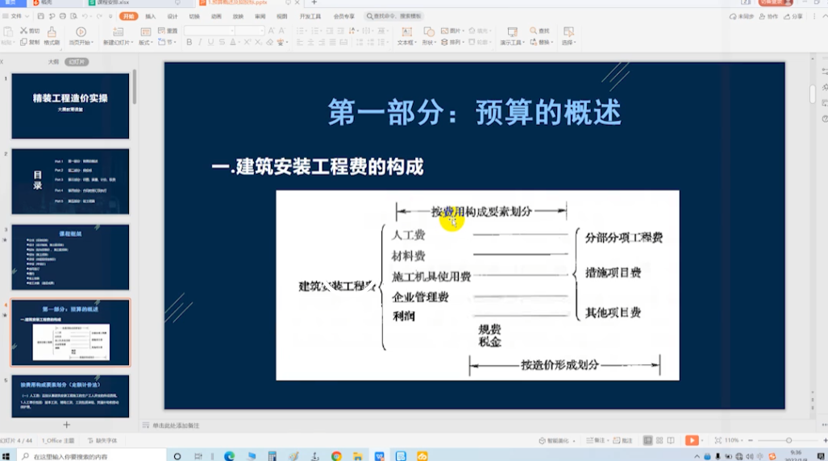This screenshot has width=828, height=461.
Task: Insert a 文本框 text box
Action: tap(406, 32)
